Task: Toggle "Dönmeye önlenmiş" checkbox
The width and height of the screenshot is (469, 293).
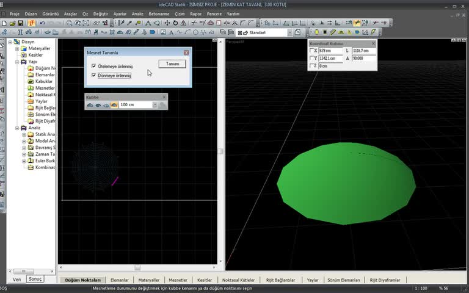Action: coord(93,76)
